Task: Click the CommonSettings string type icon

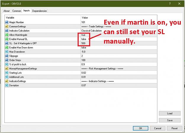Action: click(7, 26)
